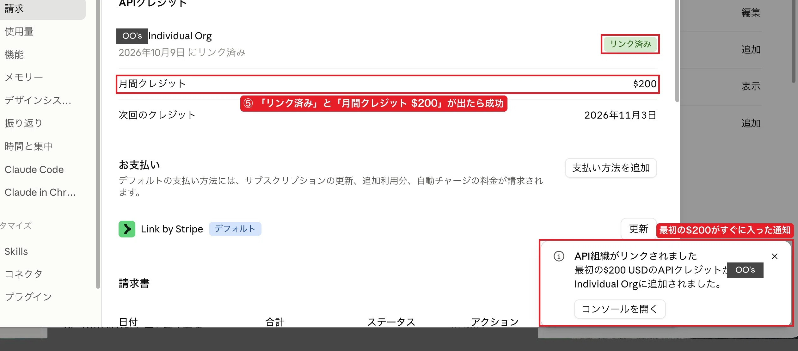Click the 請求書 heading

click(134, 283)
